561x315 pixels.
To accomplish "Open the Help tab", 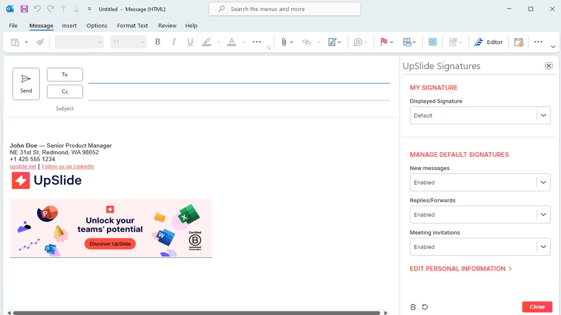I will point(191,25).
